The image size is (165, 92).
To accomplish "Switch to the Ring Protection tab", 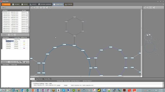I will 39,79.
